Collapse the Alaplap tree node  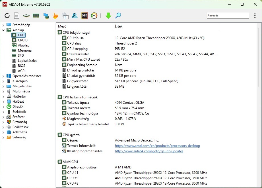pos(3,30)
